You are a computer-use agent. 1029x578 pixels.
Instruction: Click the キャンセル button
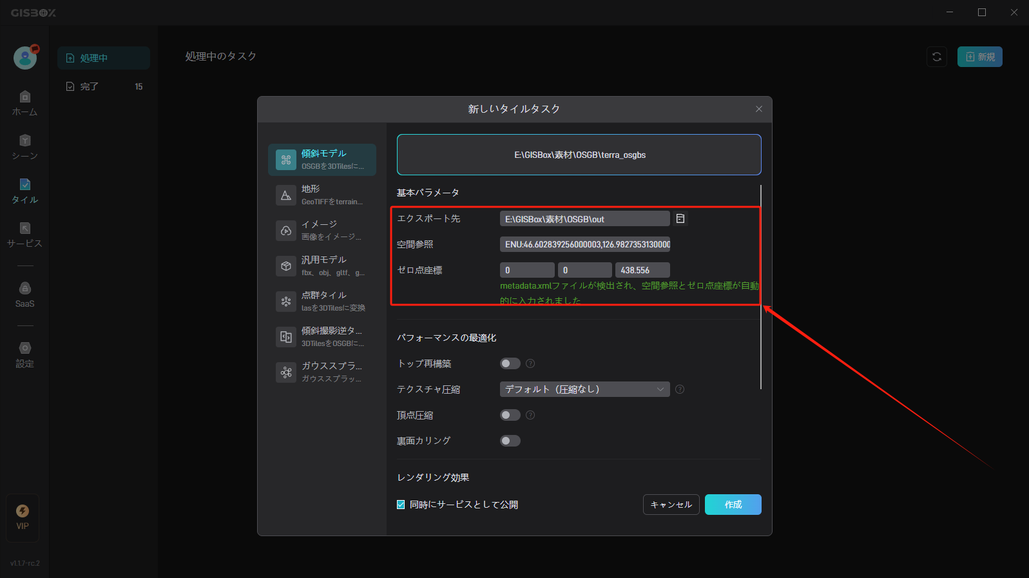coord(671,505)
